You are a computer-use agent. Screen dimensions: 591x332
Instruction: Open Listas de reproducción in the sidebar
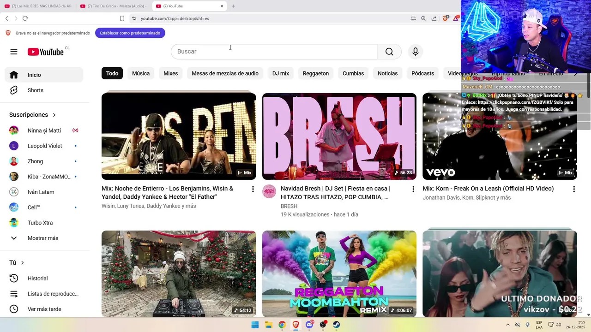pos(44,294)
